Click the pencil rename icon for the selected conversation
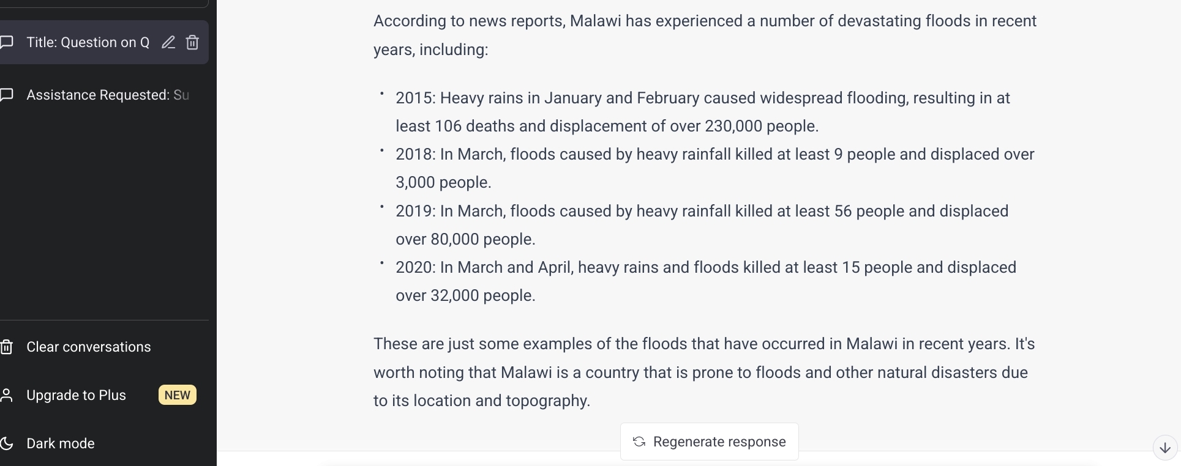This screenshot has width=1181, height=466. [168, 42]
